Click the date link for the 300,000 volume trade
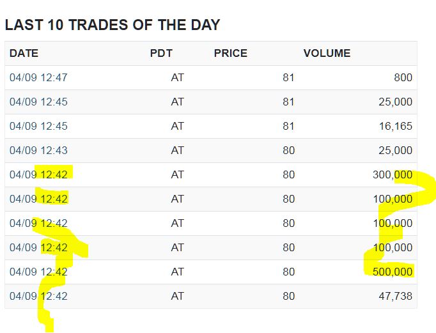Viewport: 436px width, 333px height. (x=38, y=175)
